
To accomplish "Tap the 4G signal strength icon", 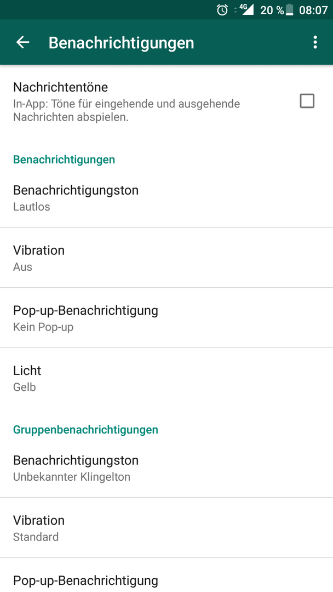I will tap(246, 9).
